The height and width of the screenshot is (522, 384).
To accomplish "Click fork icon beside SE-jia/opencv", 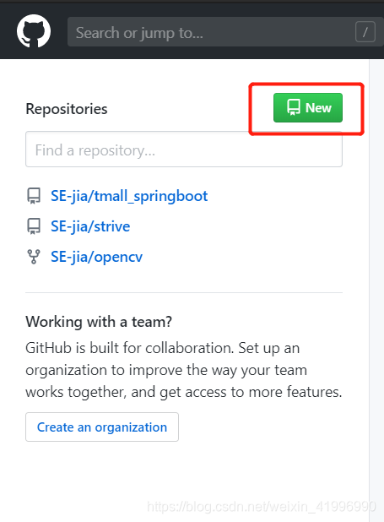I will [34, 257].
